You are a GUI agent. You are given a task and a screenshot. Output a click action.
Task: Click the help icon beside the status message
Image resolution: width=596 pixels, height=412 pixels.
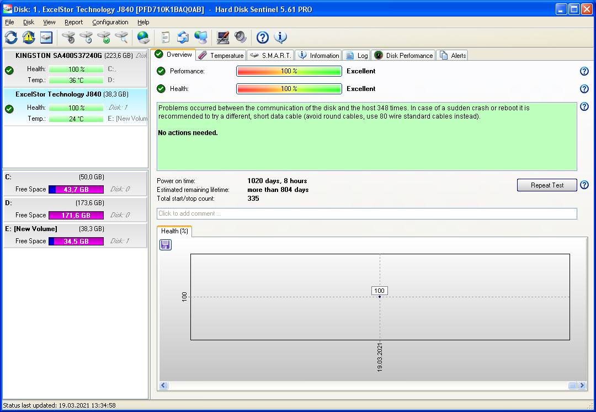click(584, 106)
